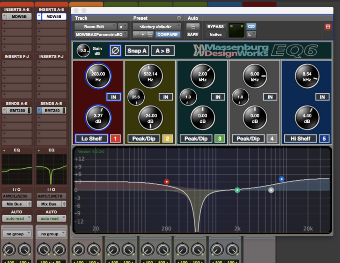
Task: Open the L channel selector dropdown
Action: coord(251,35)
